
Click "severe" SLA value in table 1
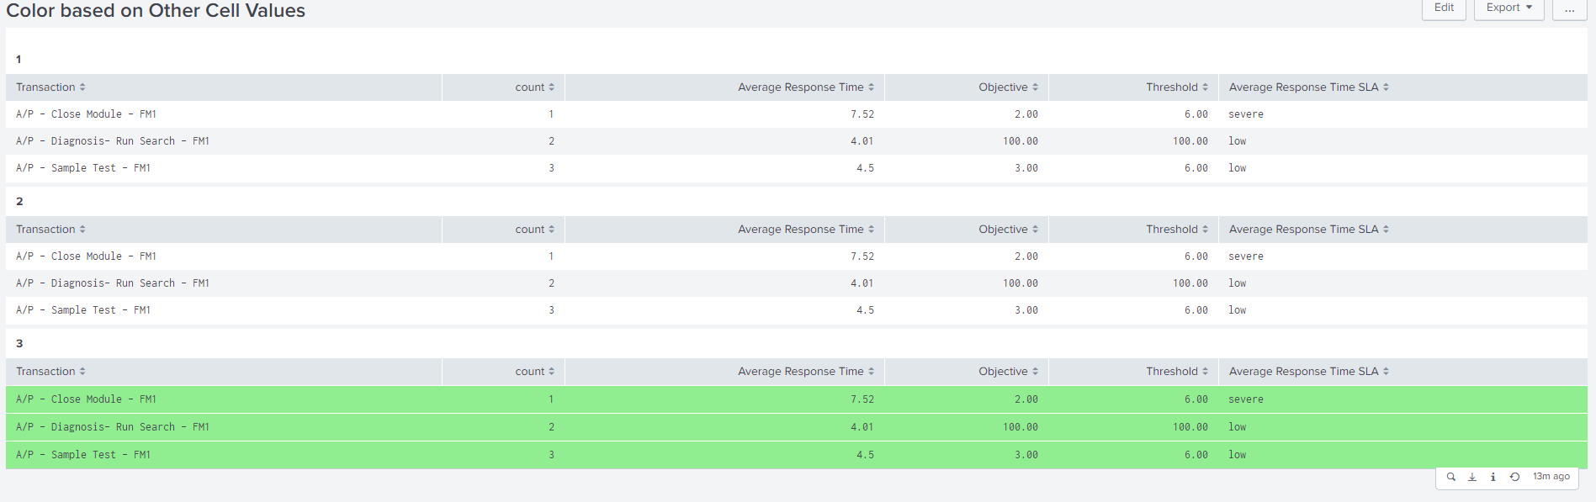pos(1245,114)
